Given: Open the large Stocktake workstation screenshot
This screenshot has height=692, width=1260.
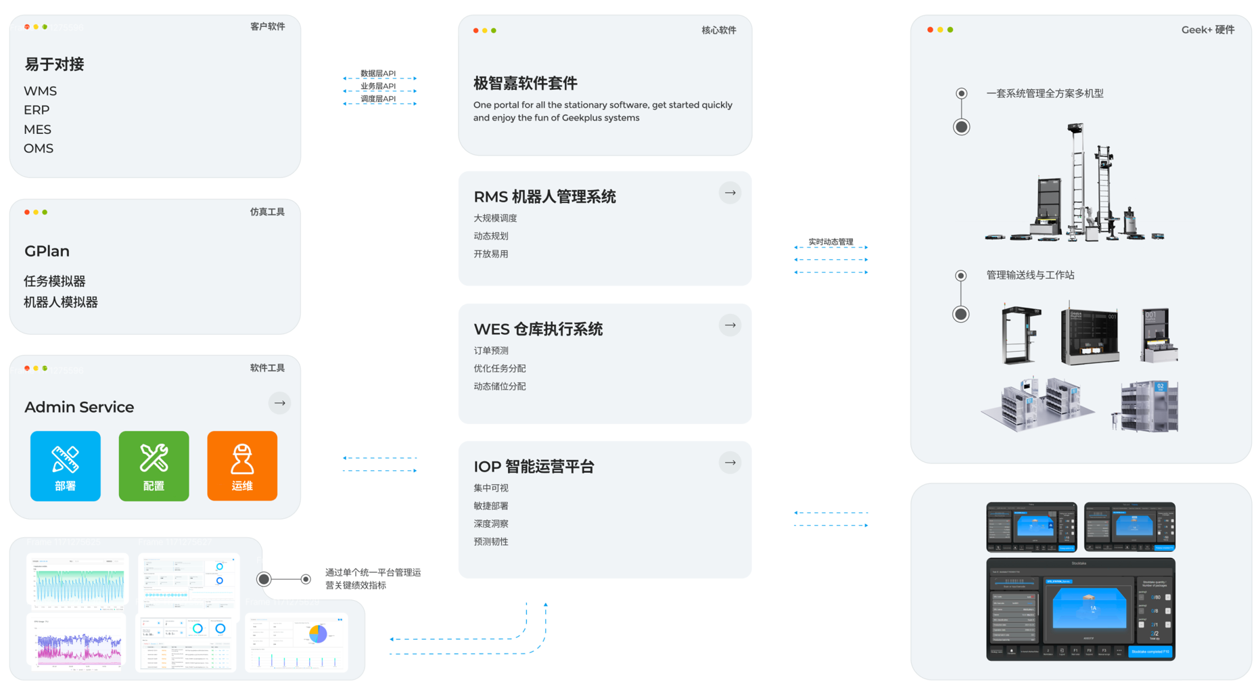Looking at the screenshot, I should click(x=1080, y=609).
